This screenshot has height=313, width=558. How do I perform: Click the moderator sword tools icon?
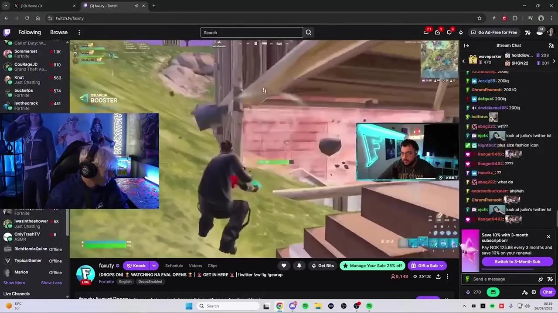[525, 292]
